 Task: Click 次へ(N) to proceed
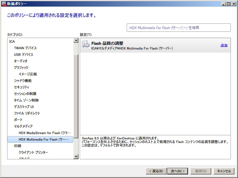178,171
